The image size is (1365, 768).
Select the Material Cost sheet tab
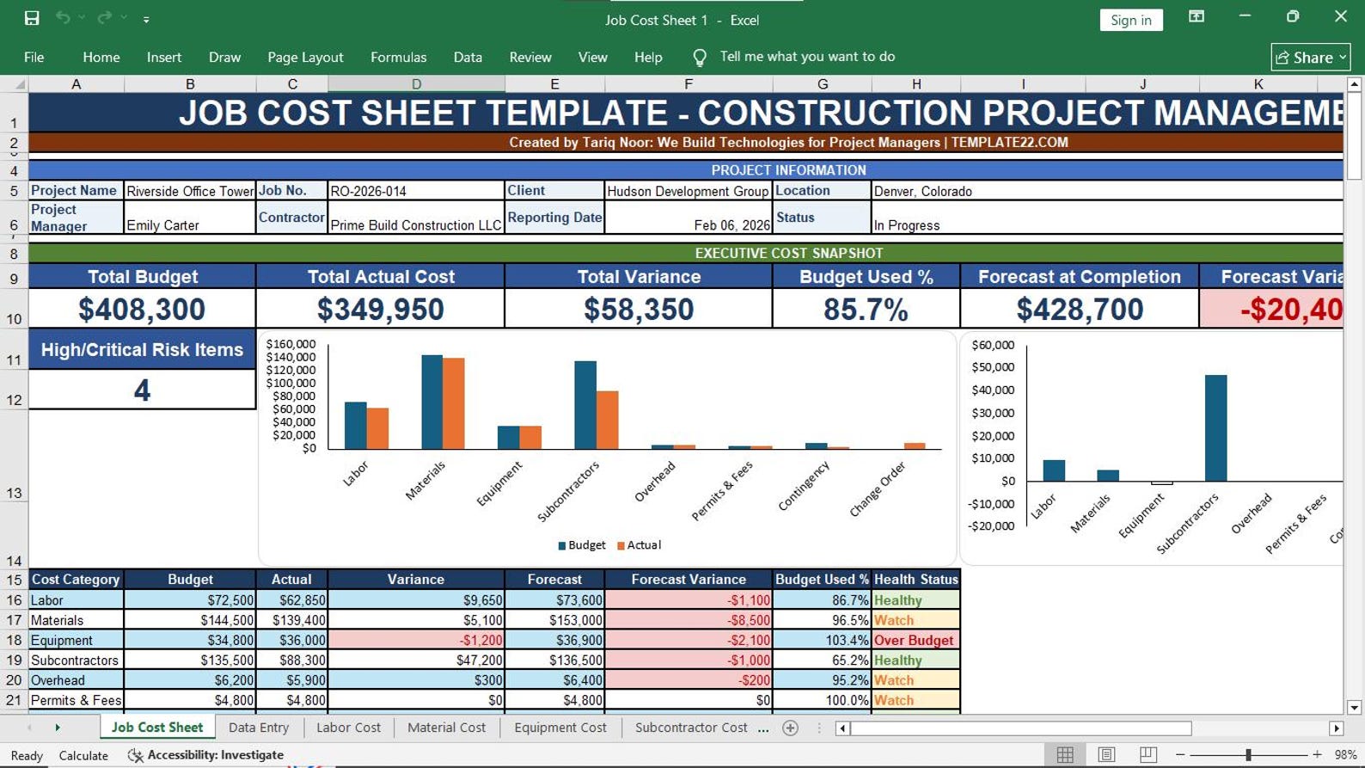(446, 728)
